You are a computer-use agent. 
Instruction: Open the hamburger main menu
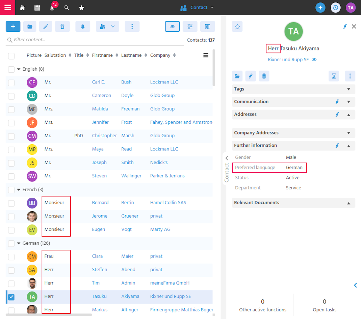point(7,7)
